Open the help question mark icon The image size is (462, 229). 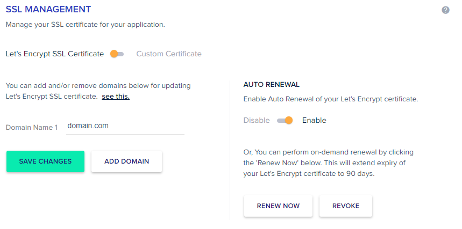tap(445, 10)
